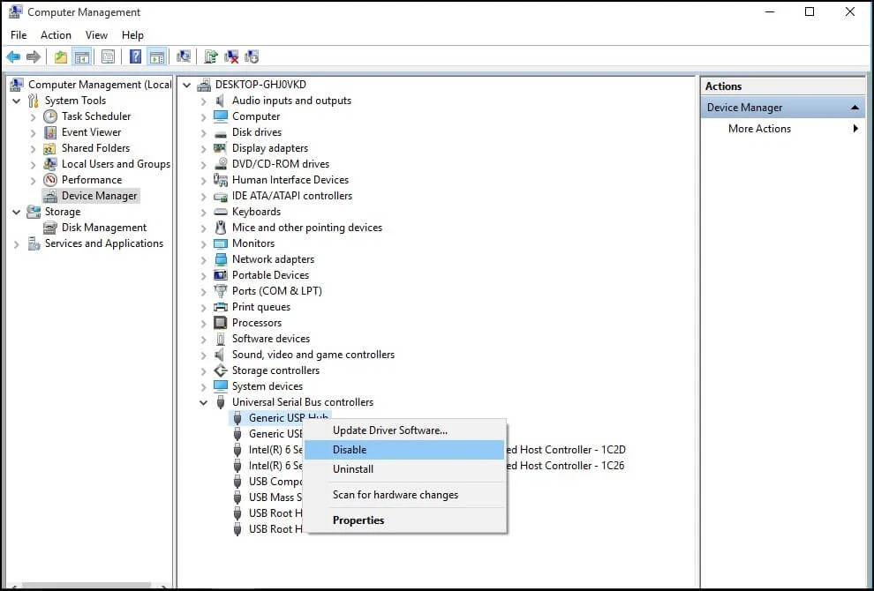Select Disk Management in the left tree
The height and width of the screenshot is (591, 874).
click(103, 228)
